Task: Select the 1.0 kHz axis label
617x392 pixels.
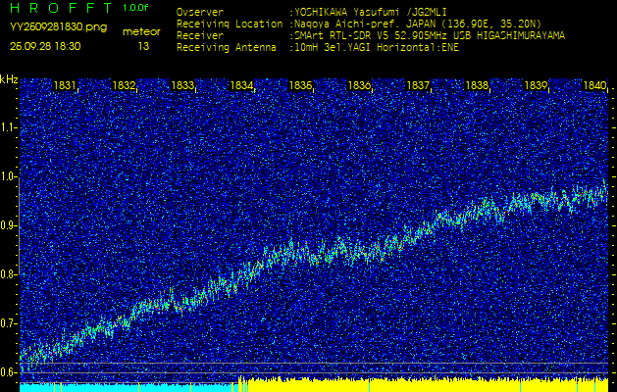Action: (x=9, y=176)
